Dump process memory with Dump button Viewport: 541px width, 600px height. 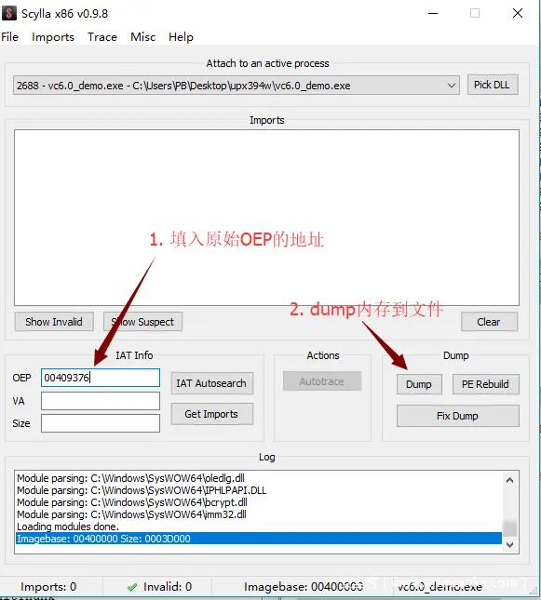coord(419,384)
